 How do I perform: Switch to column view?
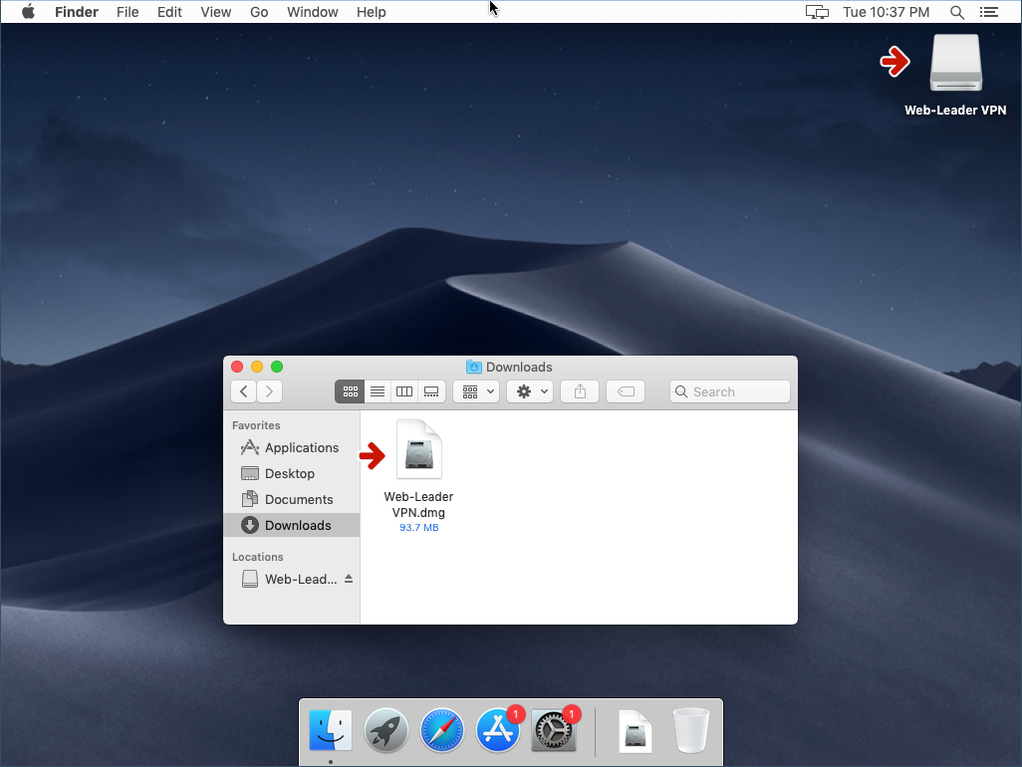coord(404,391)
